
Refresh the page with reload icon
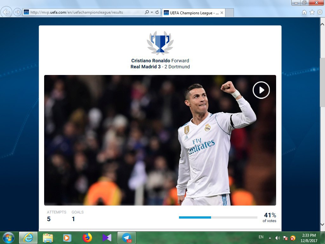(x=157, y=12)
